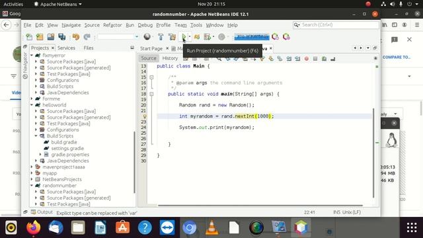
Task: Click the magnifier find-selection icon in editor toolbar
Action: tap(219, 59)
